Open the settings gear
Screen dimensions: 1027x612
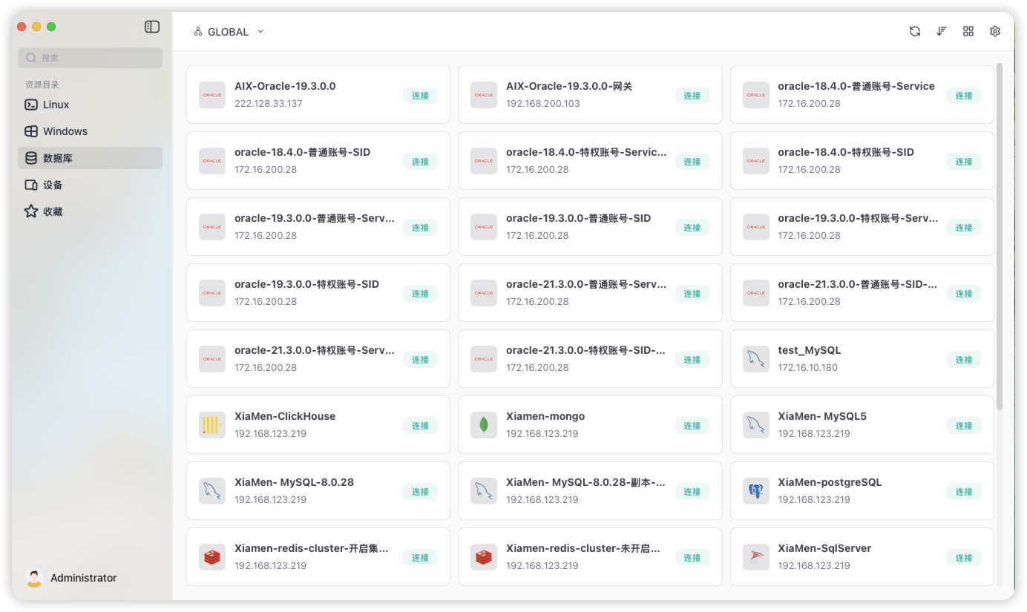point(994,31)
